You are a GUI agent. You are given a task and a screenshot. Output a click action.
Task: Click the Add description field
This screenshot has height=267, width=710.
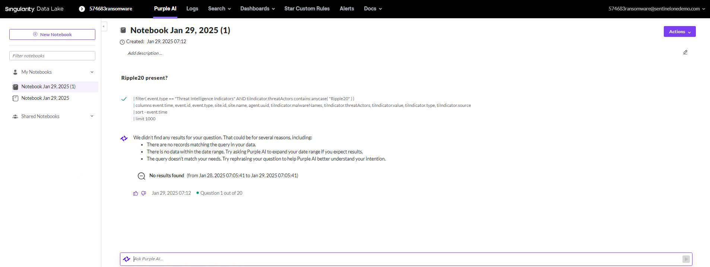[145, 53]
